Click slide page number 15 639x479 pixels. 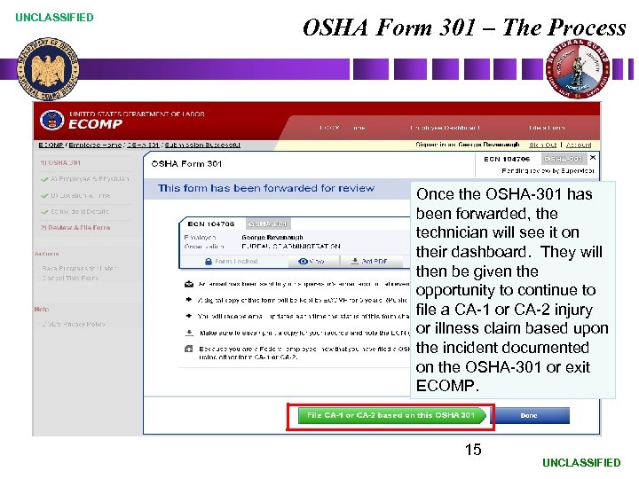473,450
